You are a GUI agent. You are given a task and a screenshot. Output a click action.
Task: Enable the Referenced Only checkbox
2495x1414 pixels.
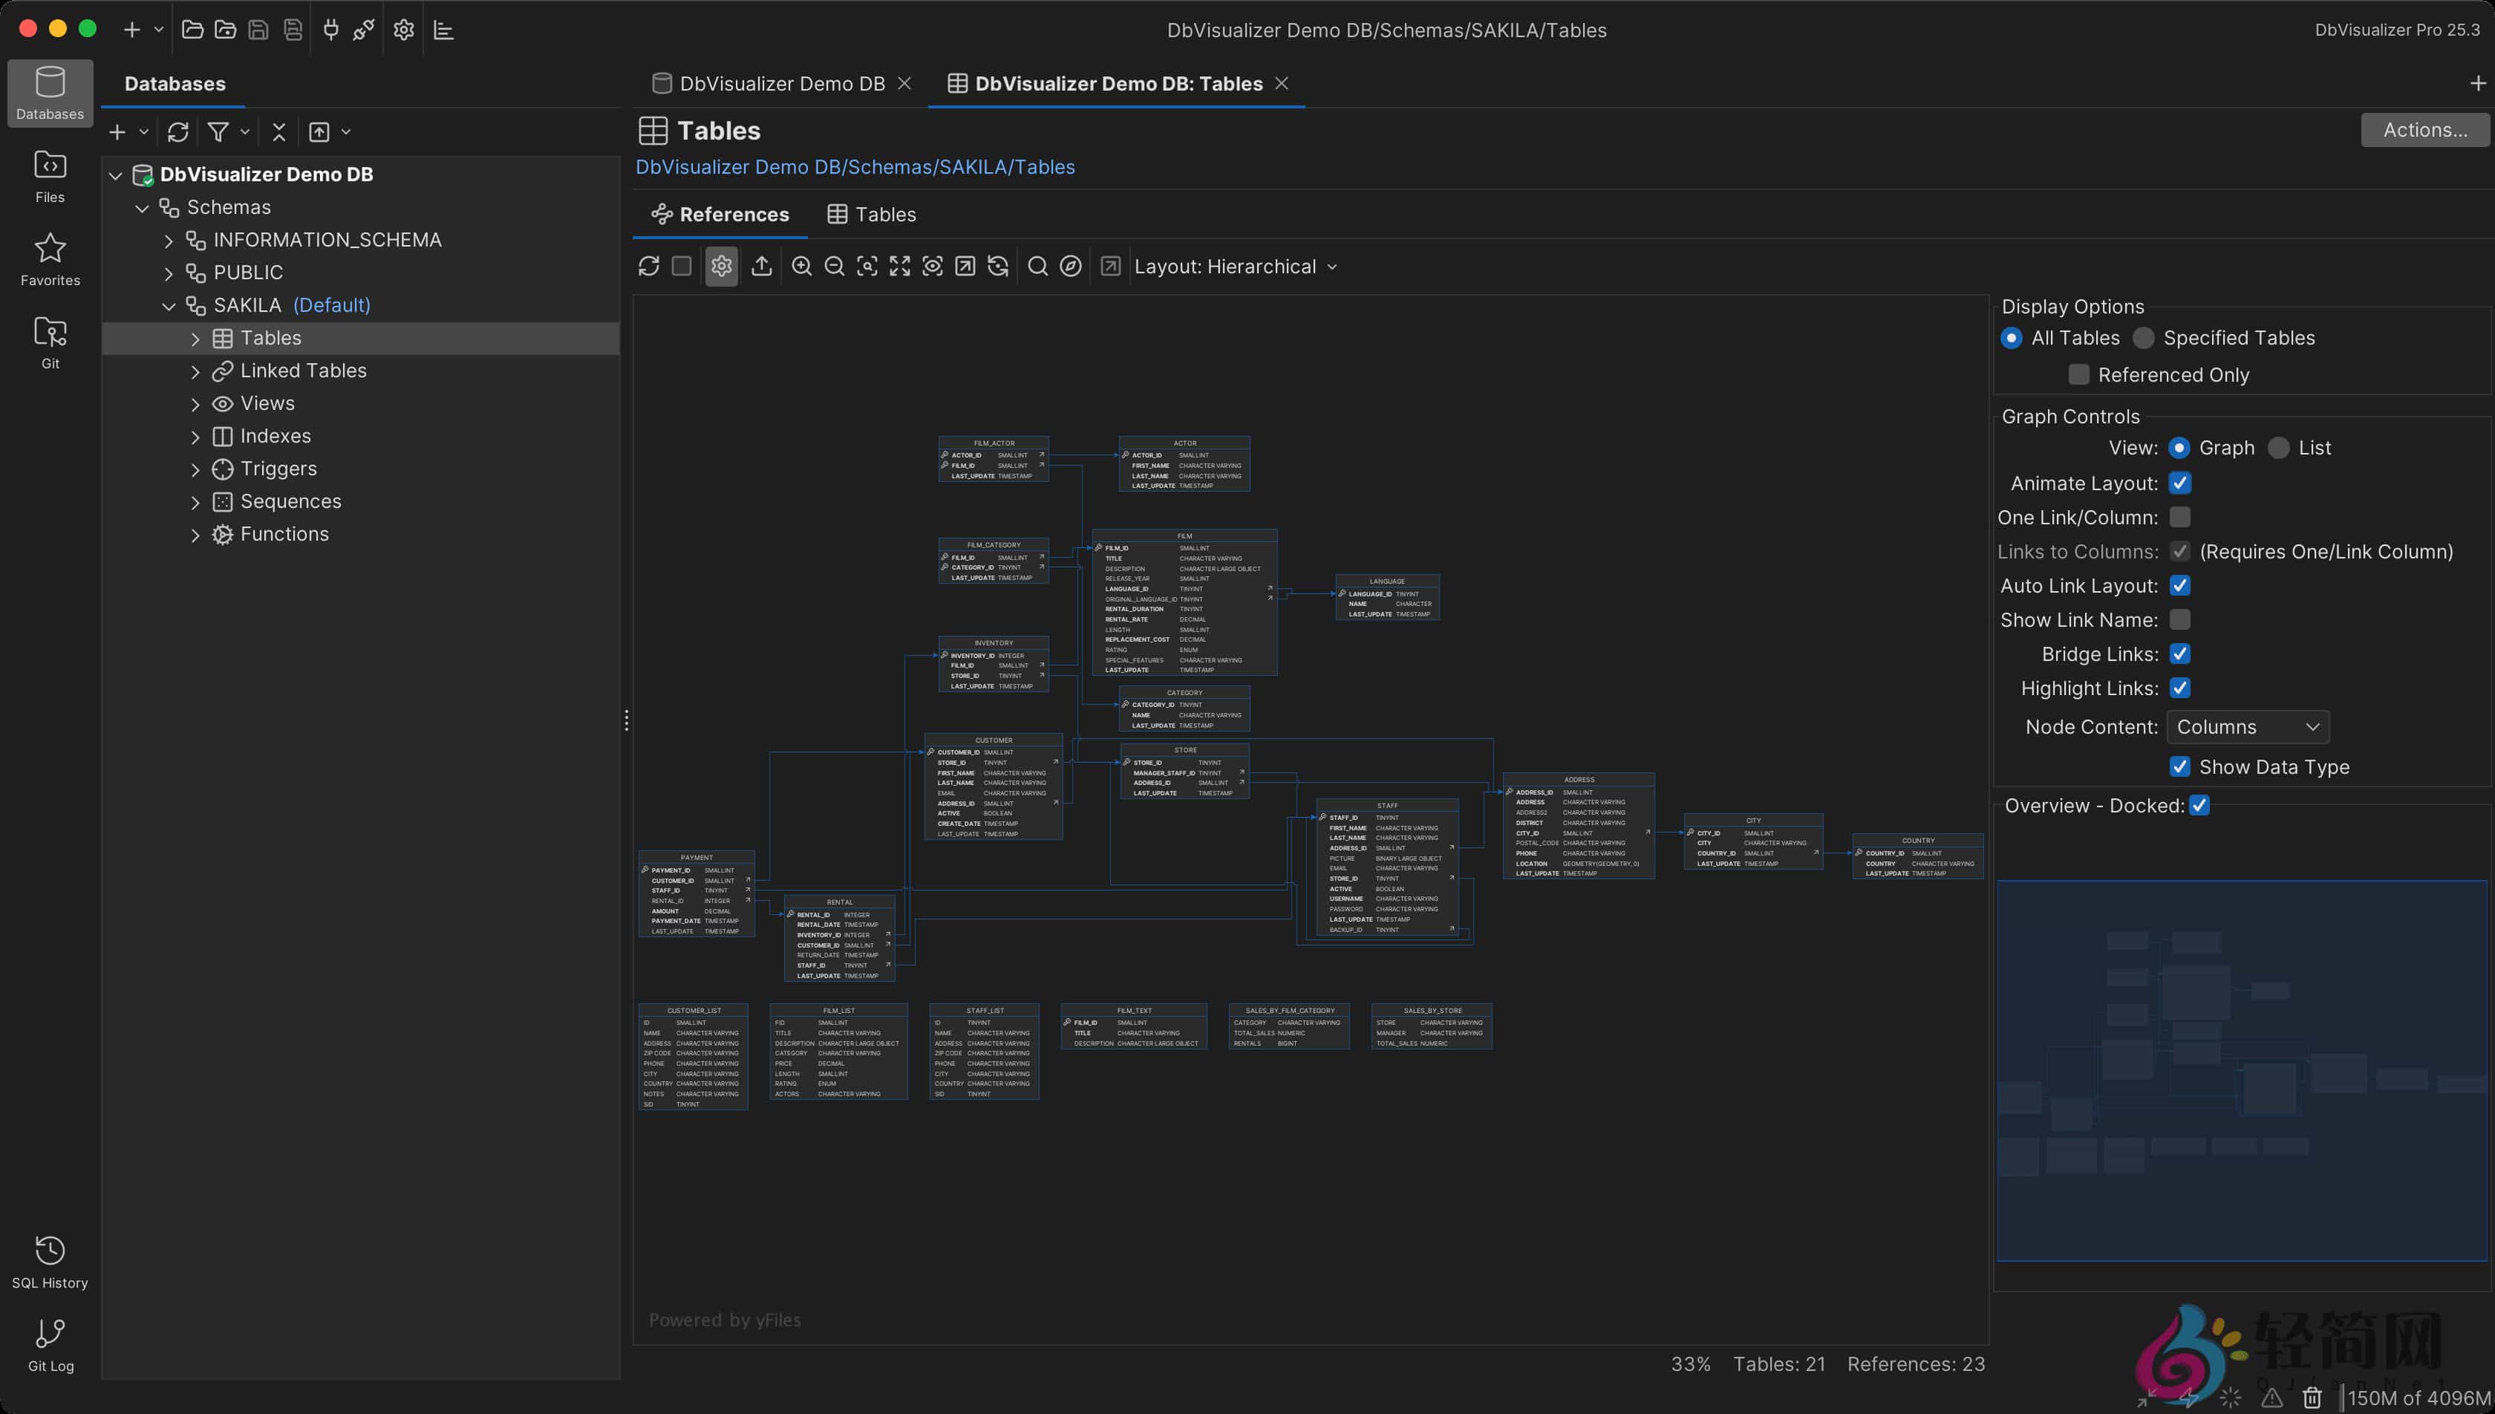point(2079,374)
